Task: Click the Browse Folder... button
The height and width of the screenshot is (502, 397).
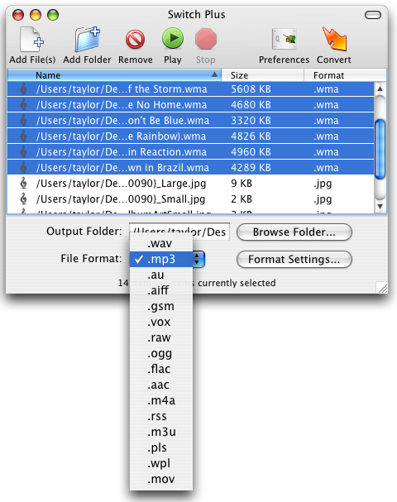Action: (294, 232)
